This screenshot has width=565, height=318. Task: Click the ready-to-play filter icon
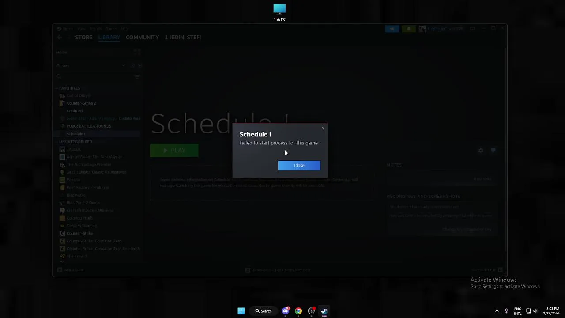point(139,66)
